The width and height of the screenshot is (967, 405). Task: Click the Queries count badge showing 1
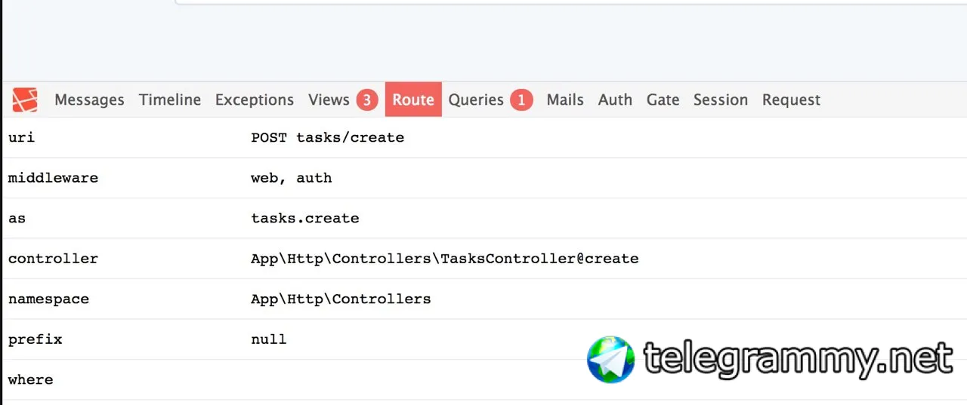click(521, 100)
